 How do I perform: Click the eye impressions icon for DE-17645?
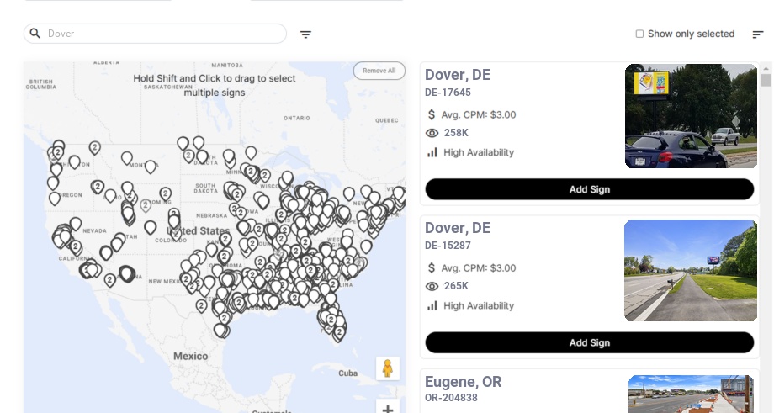(432, 133)
